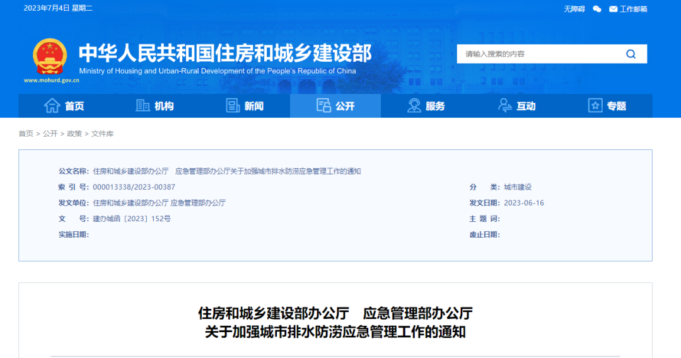Image resolution: width=681 pixels, height=358 pixels.
Task: Go to 首页 via the house icon
Action: click(52, 106)
